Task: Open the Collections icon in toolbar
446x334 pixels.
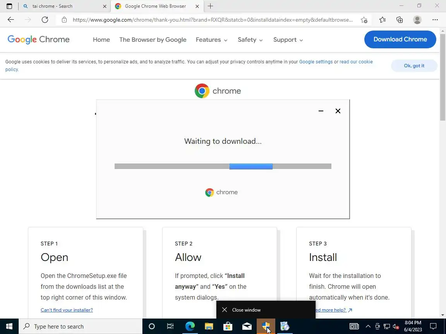Action: pos(400,20)
